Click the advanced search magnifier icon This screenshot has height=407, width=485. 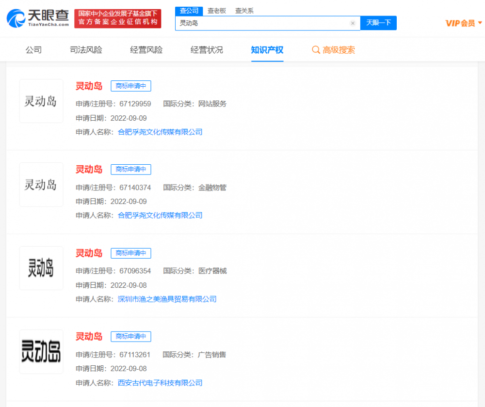click(316, 50)
